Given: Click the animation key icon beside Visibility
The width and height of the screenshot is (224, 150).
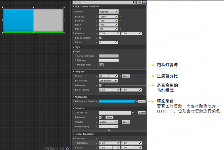Looking at the screenshot, I should [96, 122].
